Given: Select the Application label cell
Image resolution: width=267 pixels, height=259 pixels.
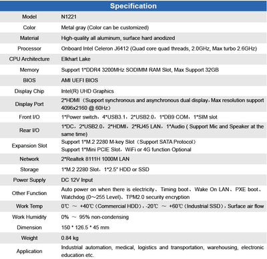Looking at the screenshot, I should [29, 251].
